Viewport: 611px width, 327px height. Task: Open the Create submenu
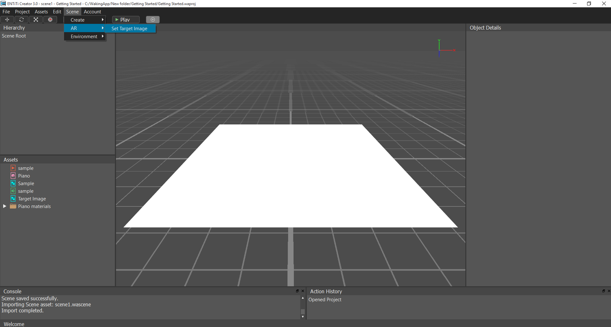point(85,20)
